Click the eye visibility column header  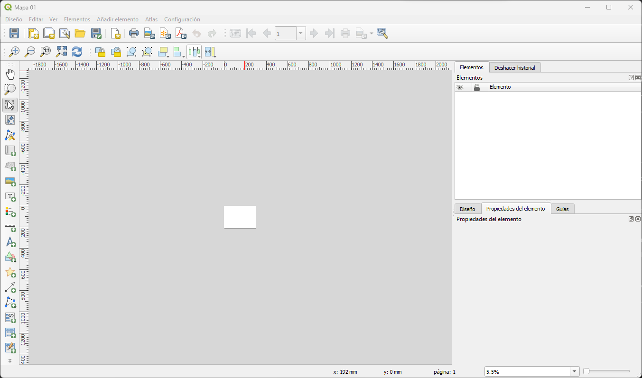click(x=460, y=87)
